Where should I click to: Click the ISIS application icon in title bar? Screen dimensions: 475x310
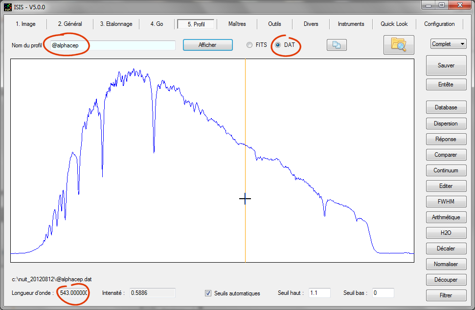click(8, 7)
